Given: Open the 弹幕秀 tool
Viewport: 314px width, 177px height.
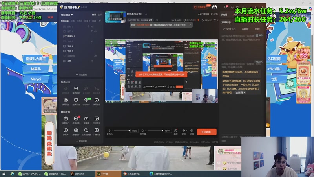Looking at the screenshot, I should click(66, 132).
